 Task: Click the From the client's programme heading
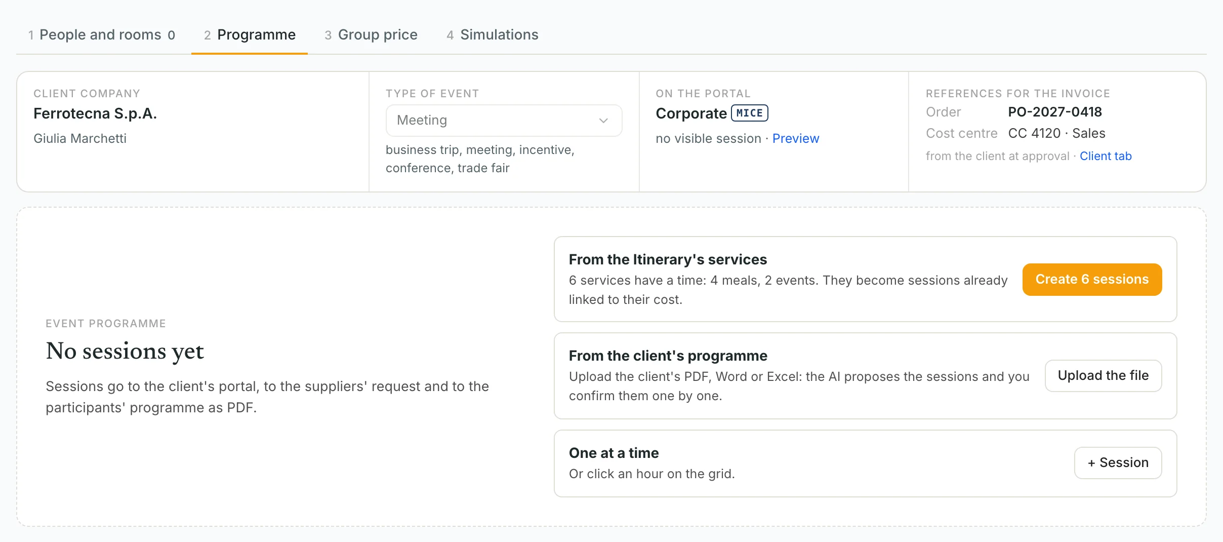point(668,356)
